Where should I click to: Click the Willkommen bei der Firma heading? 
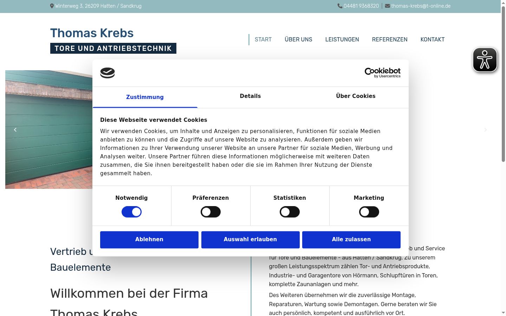click(129, 293)
